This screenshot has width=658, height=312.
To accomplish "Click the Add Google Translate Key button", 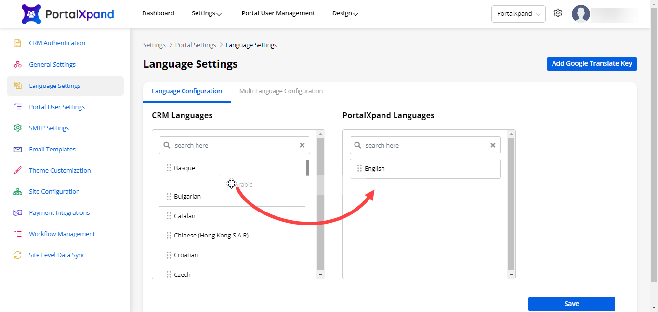I will (592, 64).
